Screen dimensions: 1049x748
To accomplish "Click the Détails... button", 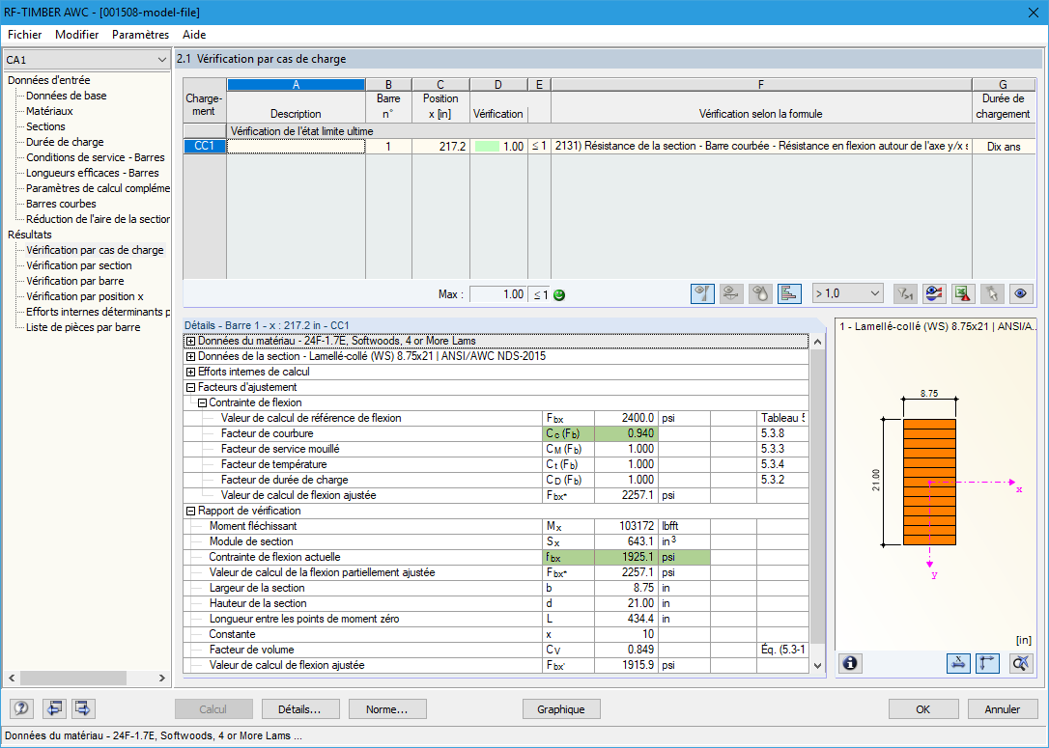I will [300, 708].
